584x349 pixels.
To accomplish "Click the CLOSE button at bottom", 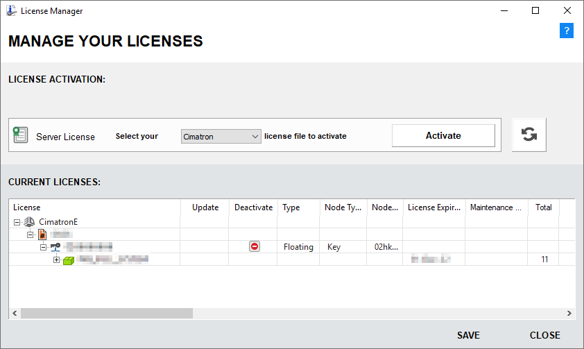I will [x=545, y=335].
